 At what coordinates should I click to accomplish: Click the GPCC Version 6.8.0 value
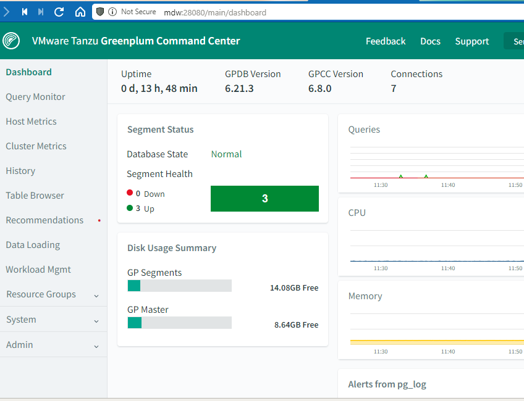tap(320, 88)
